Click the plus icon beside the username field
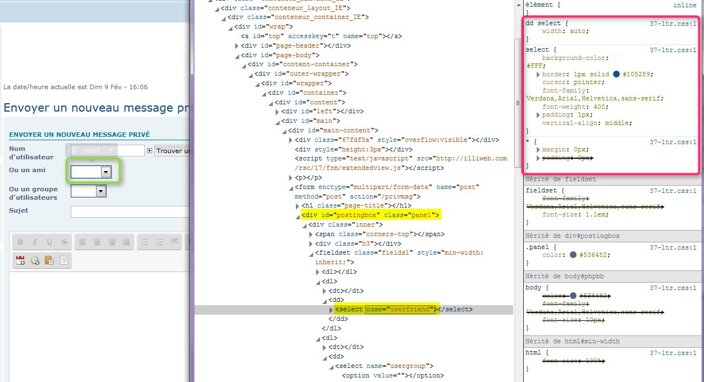The width and height of the screenshot is (704, 382). pyautogui.click(x=149, y=151)
